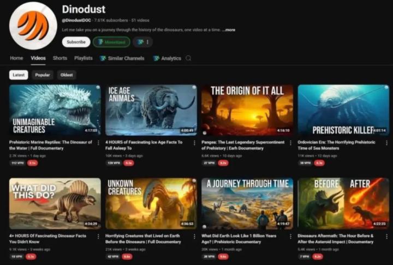Click the Dinodust channel name heading
The image size is (393, 265).
tap(84, 9)
